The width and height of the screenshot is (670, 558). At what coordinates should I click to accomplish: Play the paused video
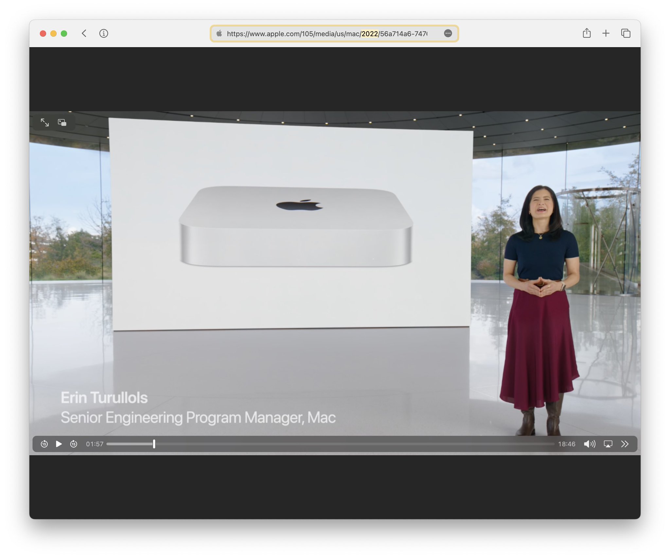[59, 444]
